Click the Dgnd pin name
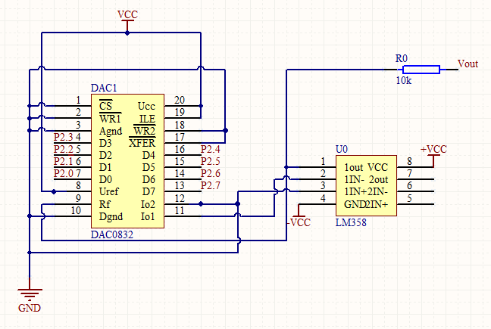This screenshot has height=329, width=491. point(111,217)
